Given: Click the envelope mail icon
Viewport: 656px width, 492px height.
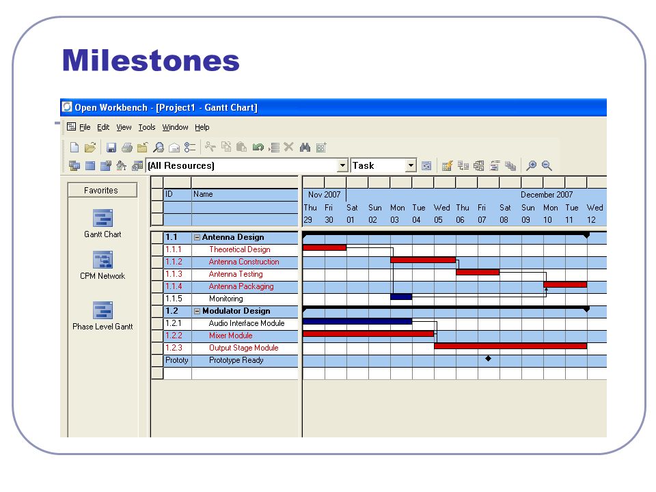Looking at the screenshot, I should [174, 148].
